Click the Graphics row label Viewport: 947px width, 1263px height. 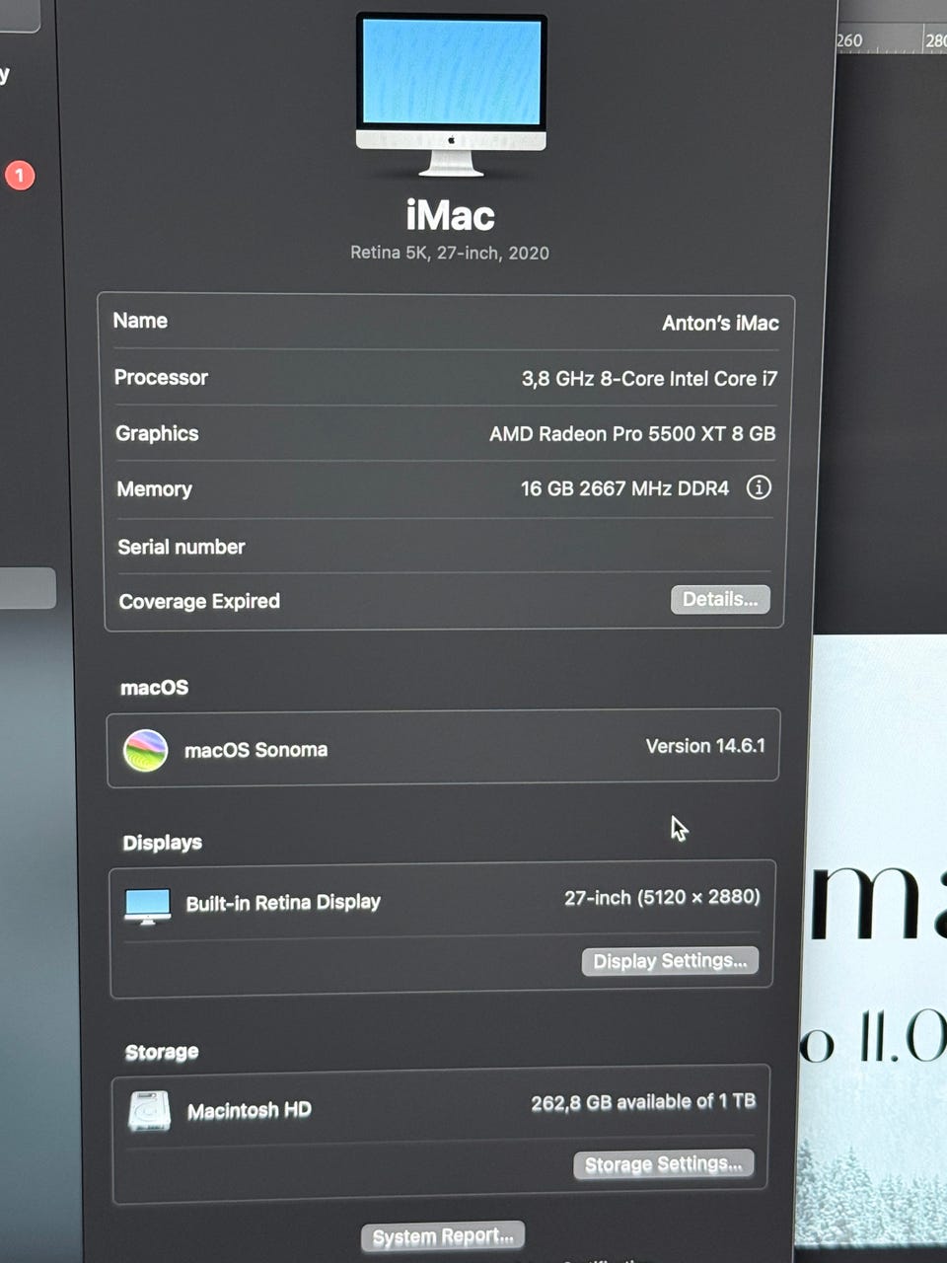click(157, 433)
